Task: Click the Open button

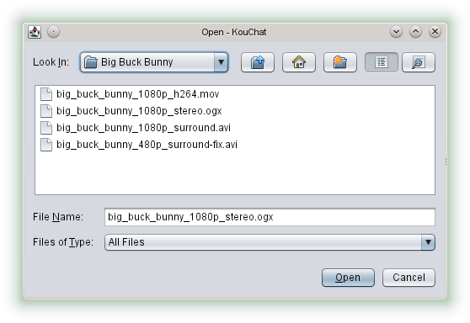Action: (x=348, y=278)
